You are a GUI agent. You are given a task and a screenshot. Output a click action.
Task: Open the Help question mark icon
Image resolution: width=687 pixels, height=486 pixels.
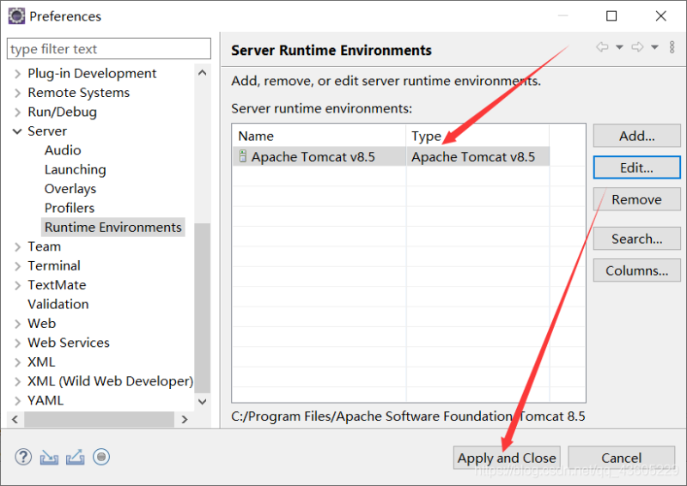23,457
